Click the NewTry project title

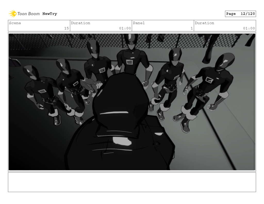(x=49, y=14)
